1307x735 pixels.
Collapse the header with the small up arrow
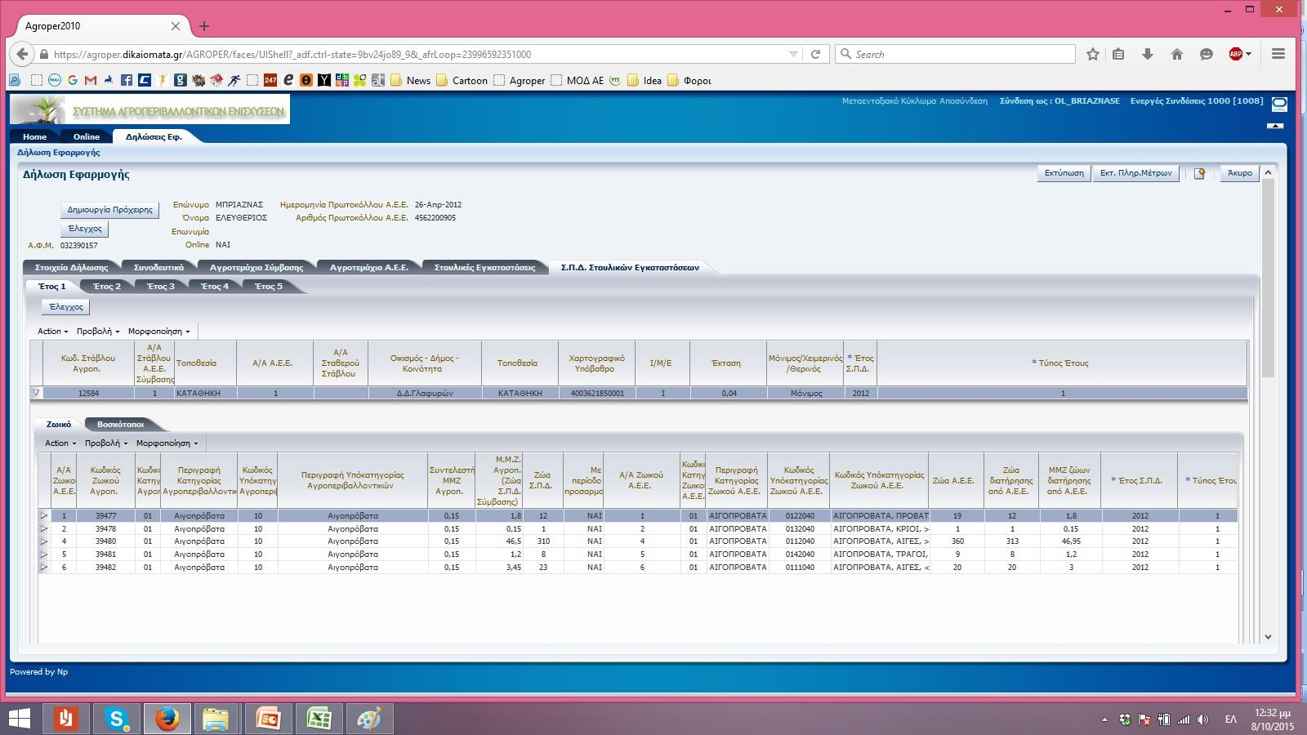(x=1275, y=126)
